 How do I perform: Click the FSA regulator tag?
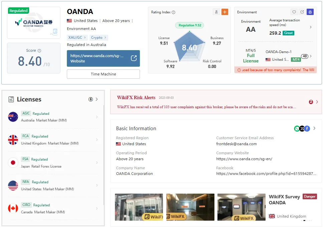pos(25,159)
